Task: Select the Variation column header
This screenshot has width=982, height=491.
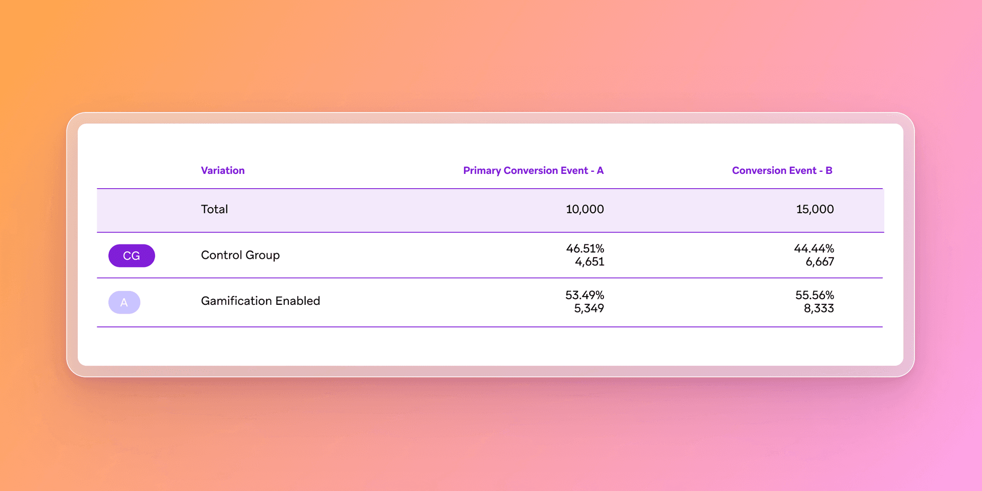Action: [x=222, y=170]
